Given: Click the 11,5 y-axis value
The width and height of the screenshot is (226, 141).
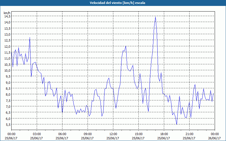Looking at the screenshot, I should click(x=7, y=52).
